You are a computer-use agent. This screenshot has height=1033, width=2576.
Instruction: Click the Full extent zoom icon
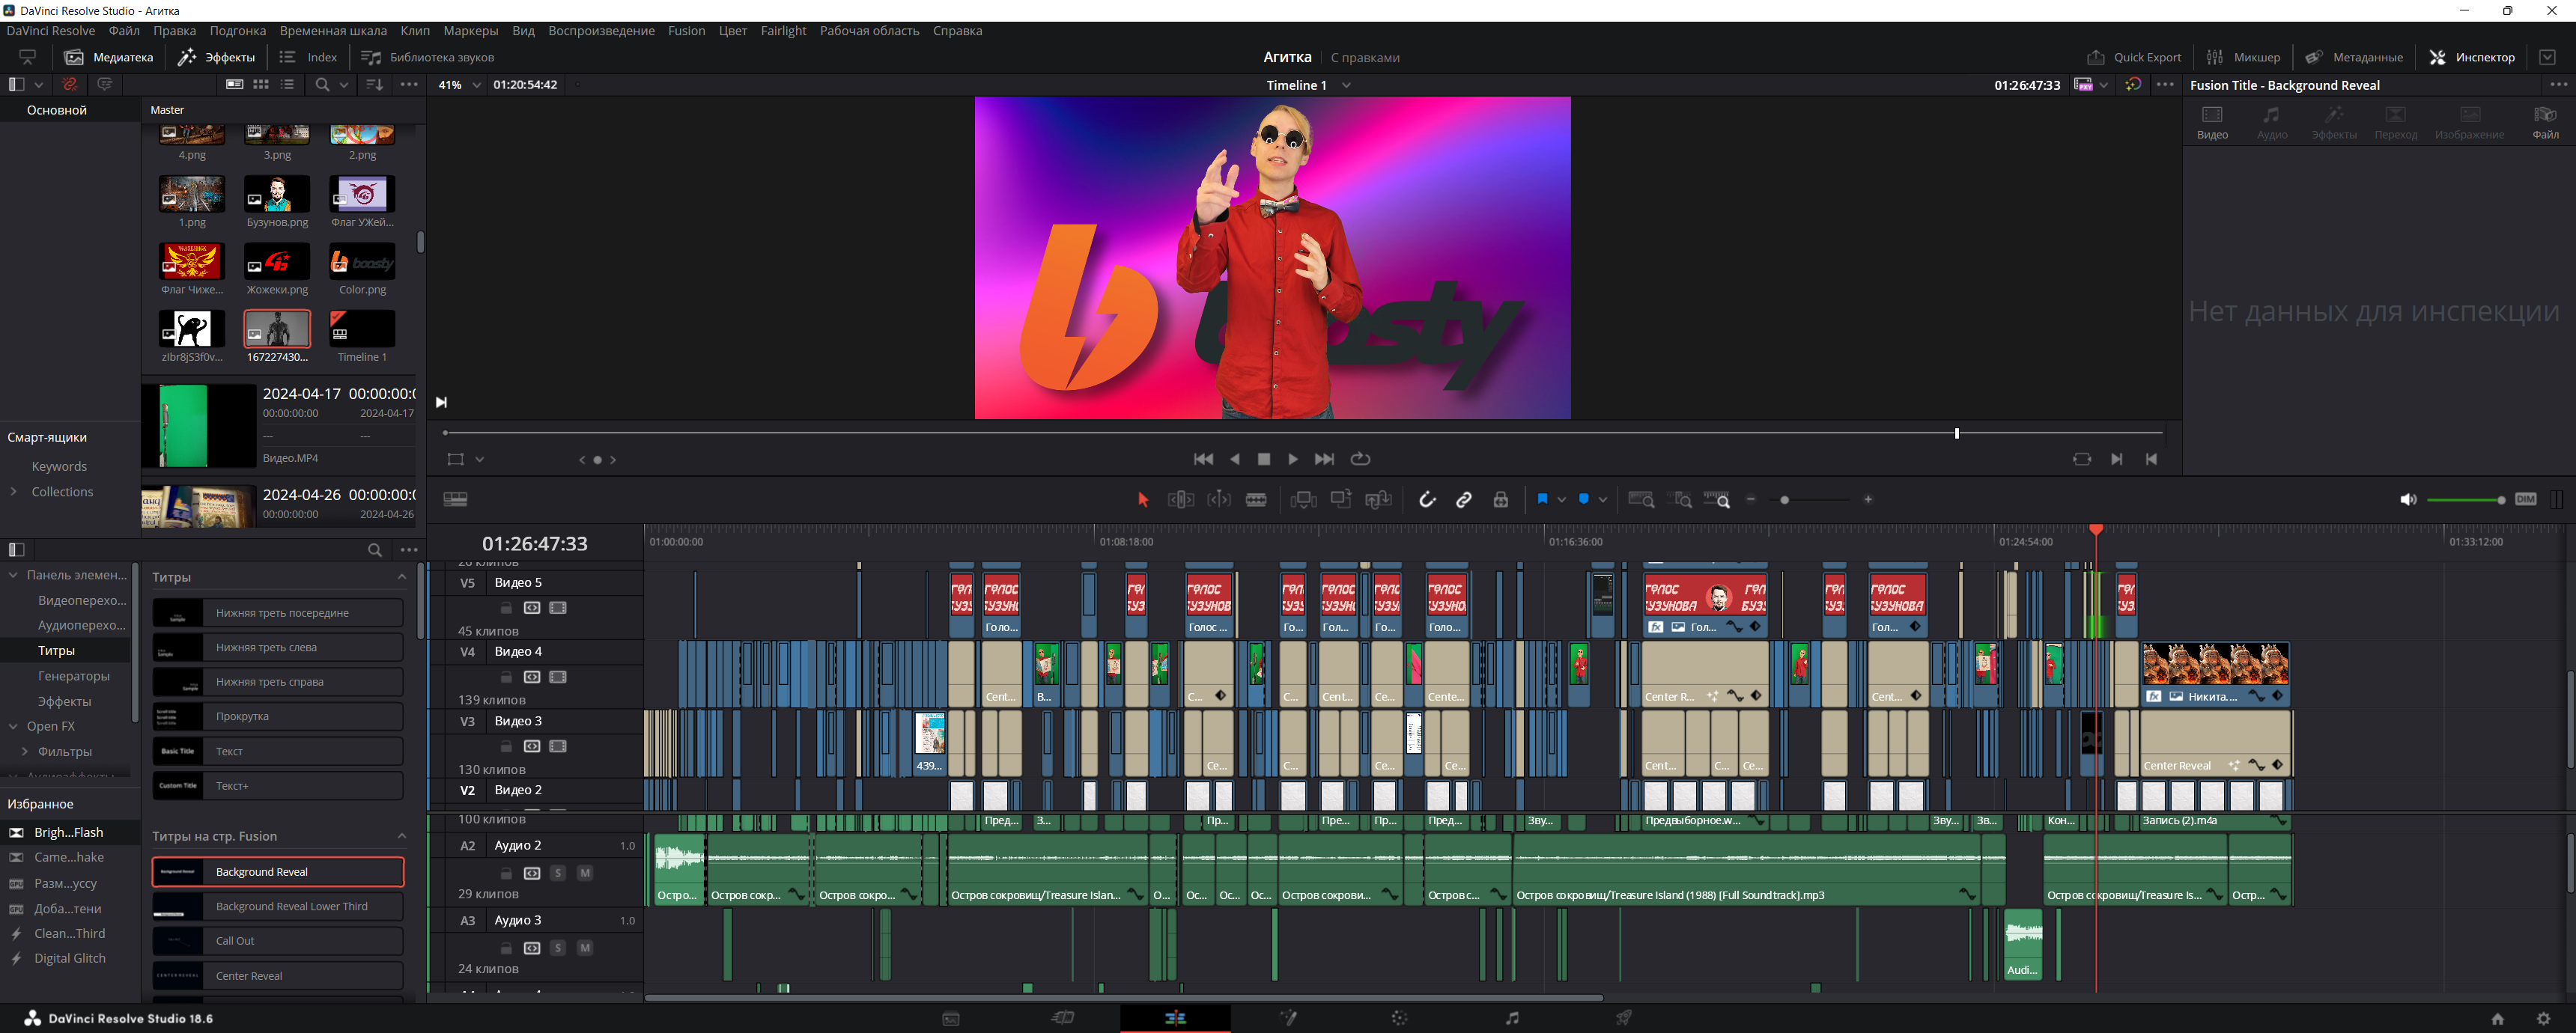1641,500
